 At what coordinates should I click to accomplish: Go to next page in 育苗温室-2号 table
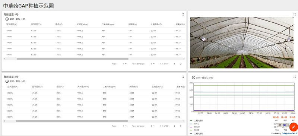[x=181, y=126]
